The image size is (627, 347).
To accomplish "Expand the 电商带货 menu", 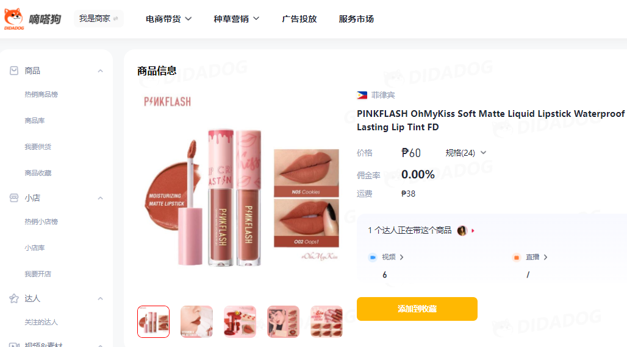I will coord(168,19).
